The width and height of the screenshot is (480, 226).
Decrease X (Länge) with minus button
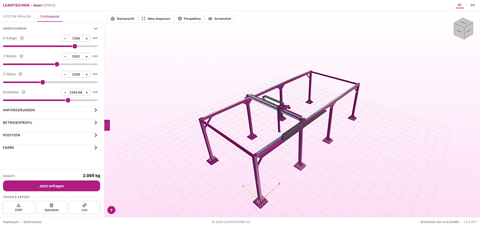coord(65,39)
